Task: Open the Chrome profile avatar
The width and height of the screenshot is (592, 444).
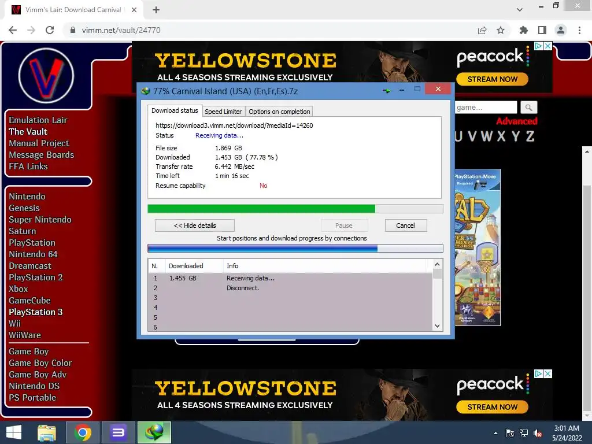Action: (561, 30)
